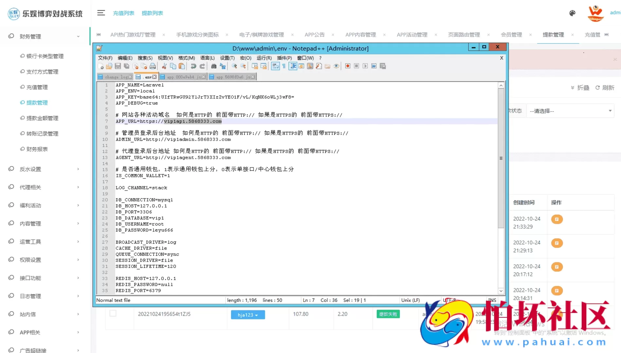The width and height of the screenshot is (621, 353).
Task: Toggle the sidebar hamburger menu icon
Action: (101, 13)
